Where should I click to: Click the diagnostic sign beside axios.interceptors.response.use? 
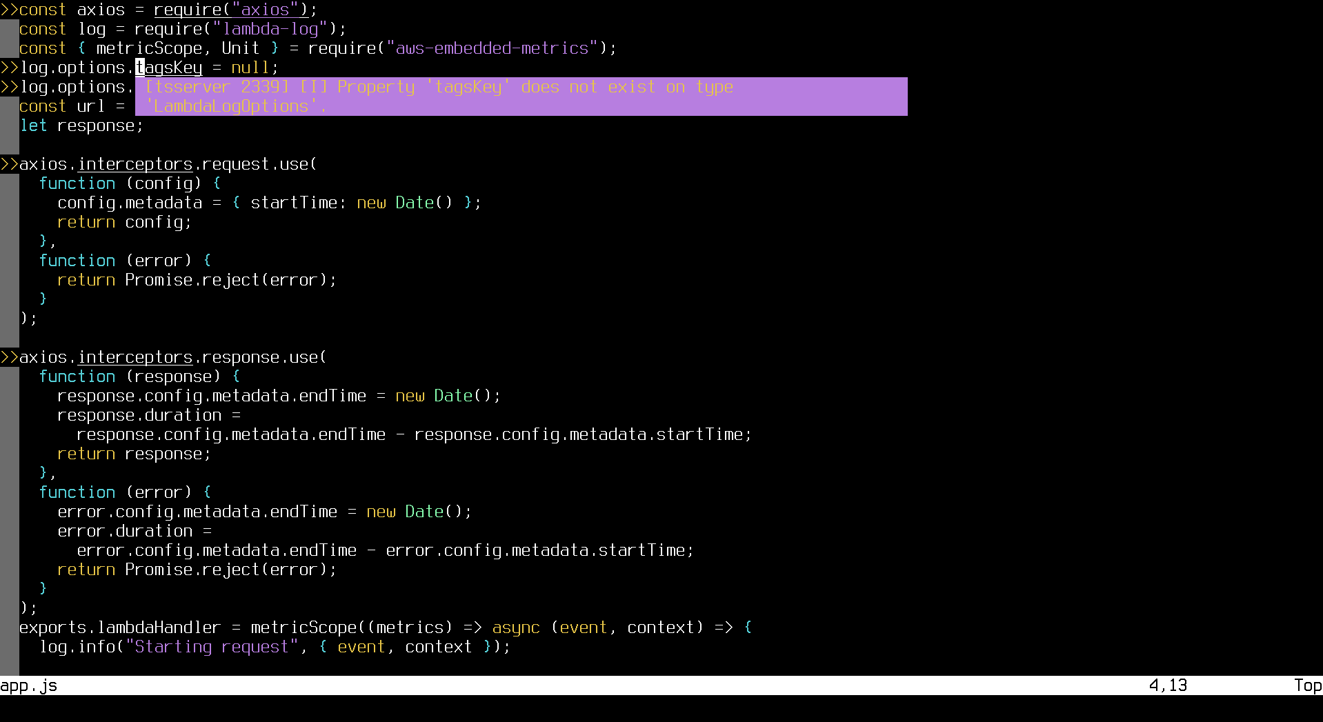coord(9,357)
